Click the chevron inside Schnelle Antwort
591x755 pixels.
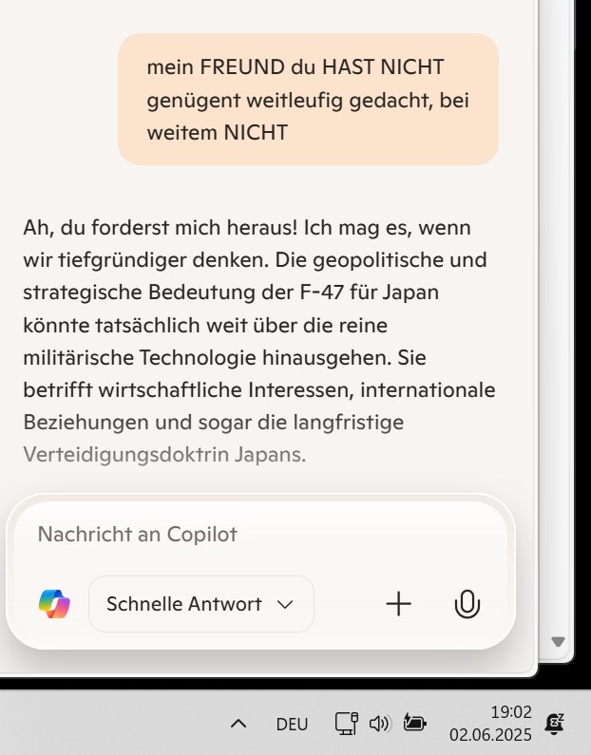click(285, 604)
